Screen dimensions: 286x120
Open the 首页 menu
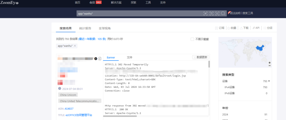[78, 3]
